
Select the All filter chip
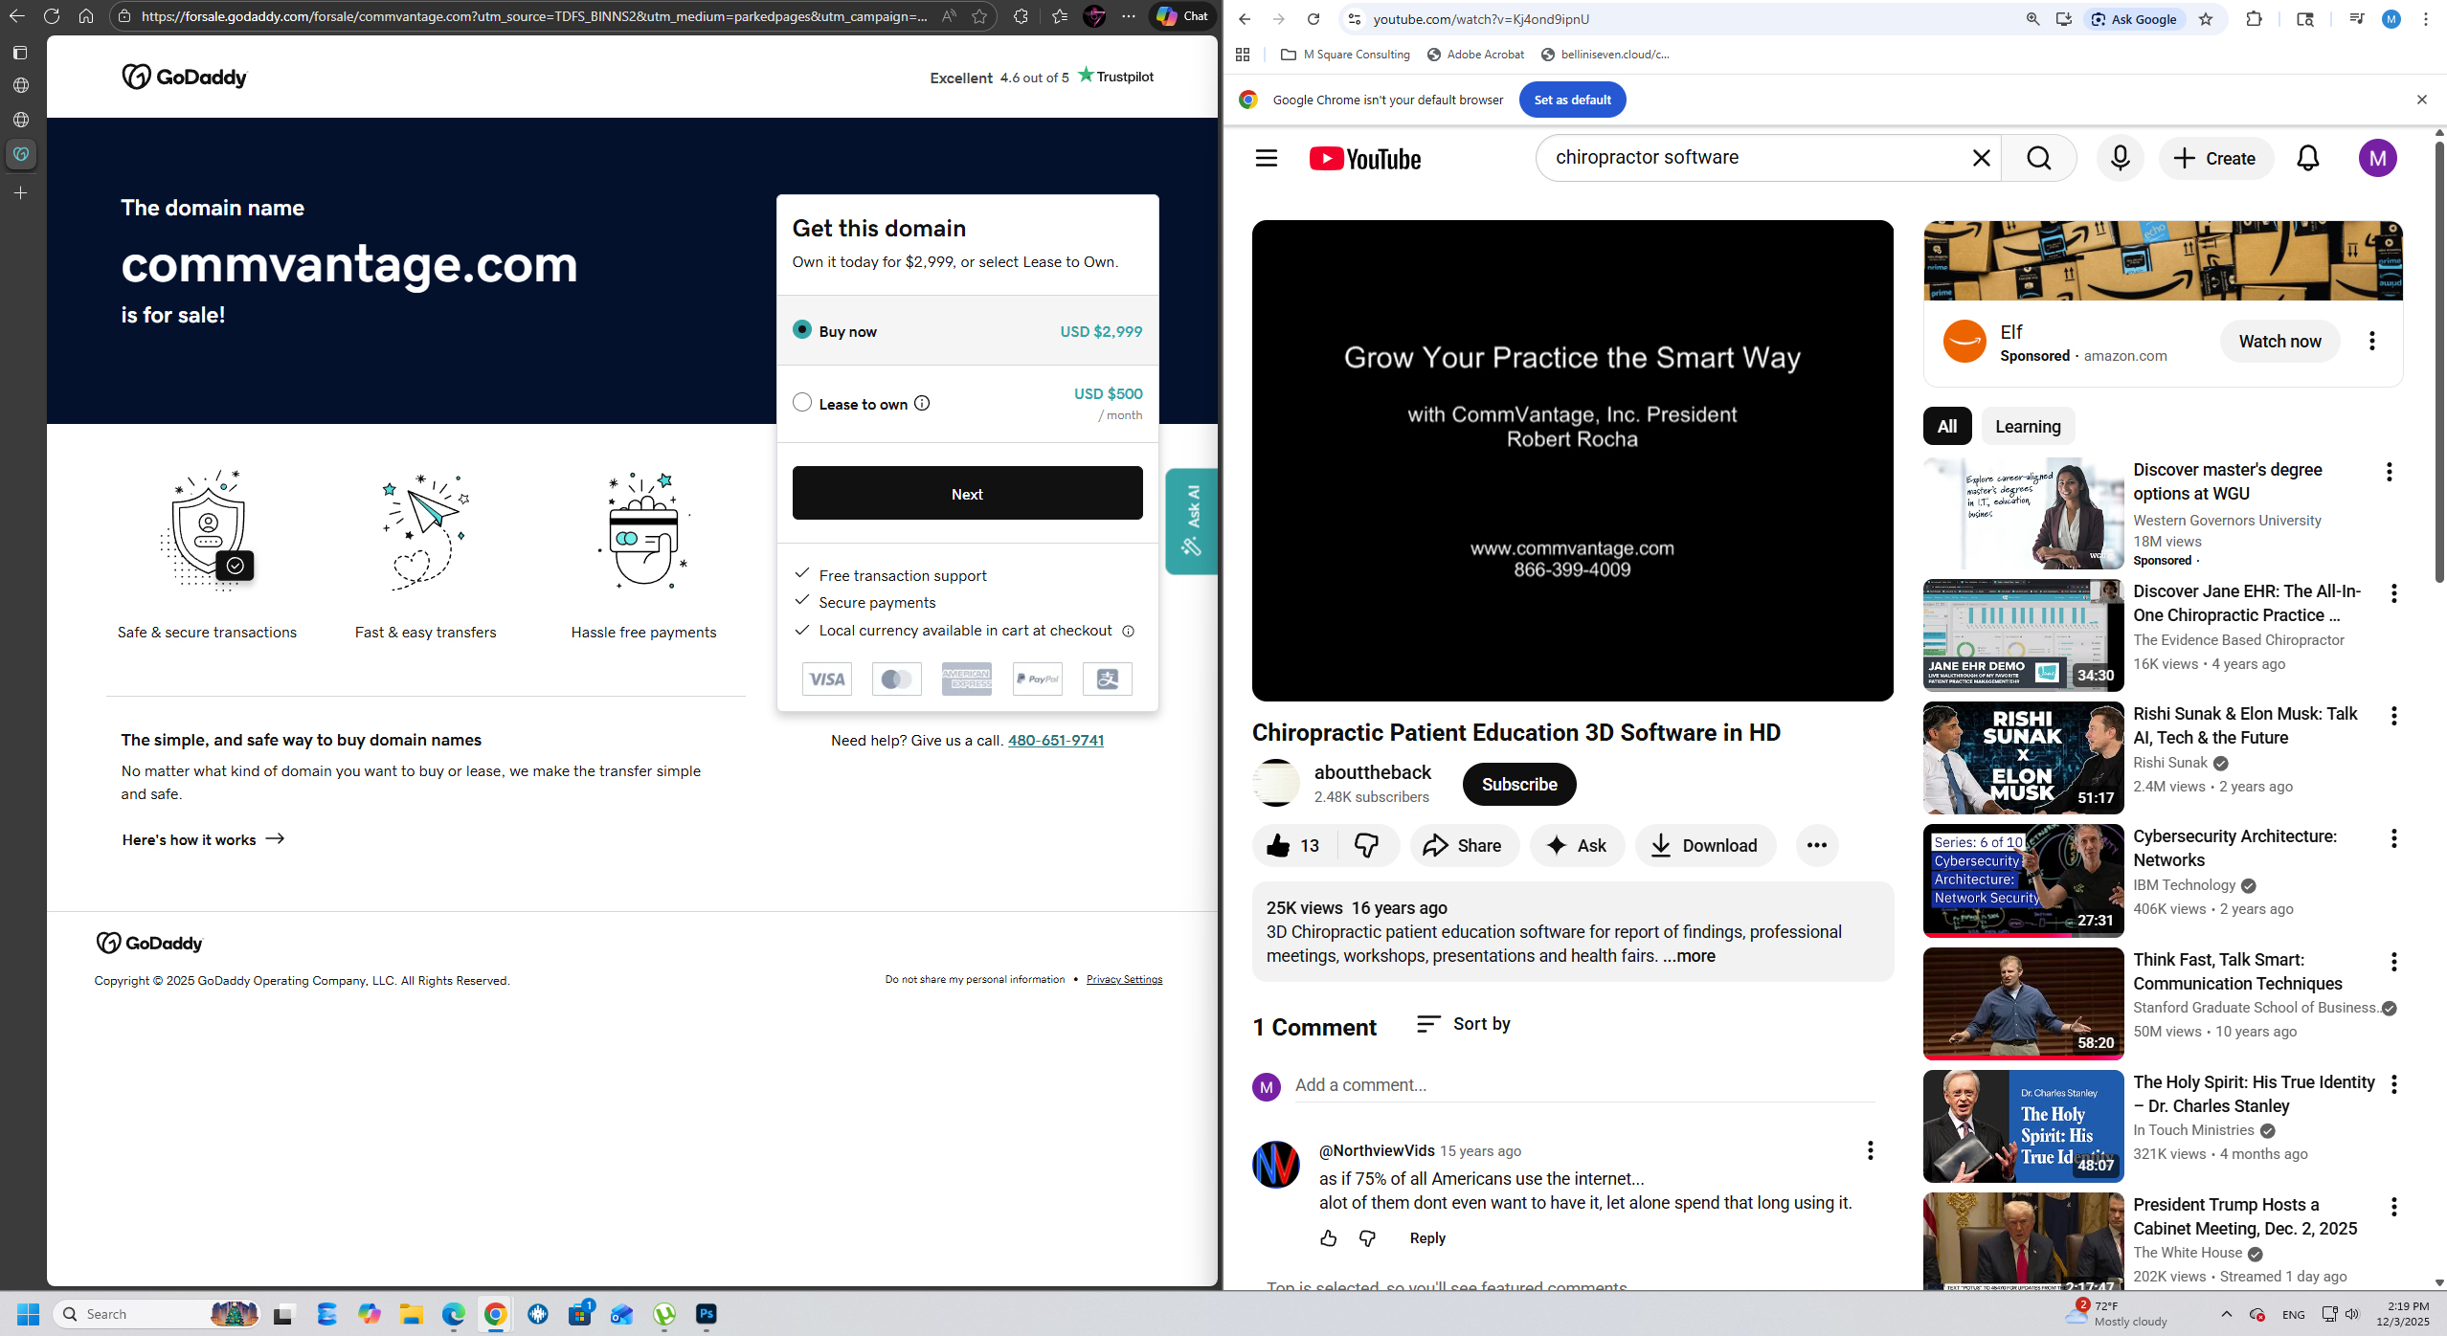(1946, 427)
